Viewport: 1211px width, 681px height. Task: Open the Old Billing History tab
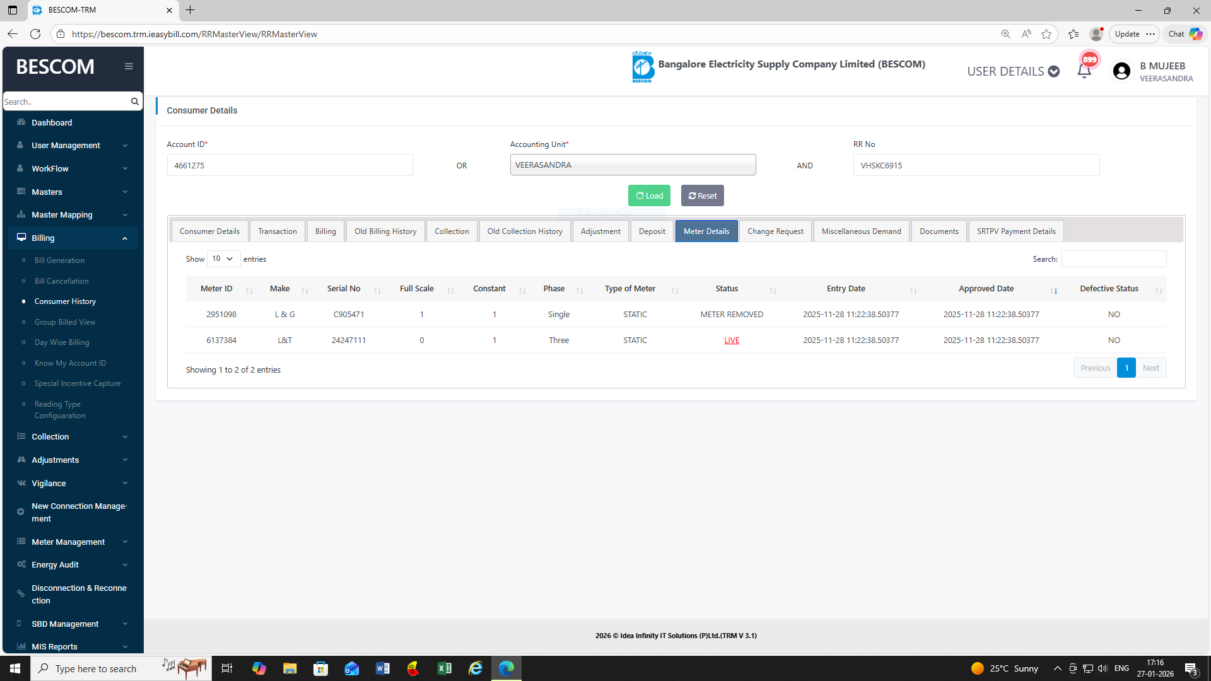tap(385, 231)
